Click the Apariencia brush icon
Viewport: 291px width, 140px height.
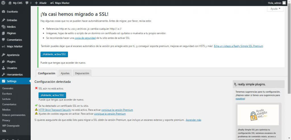coord(3,55)
